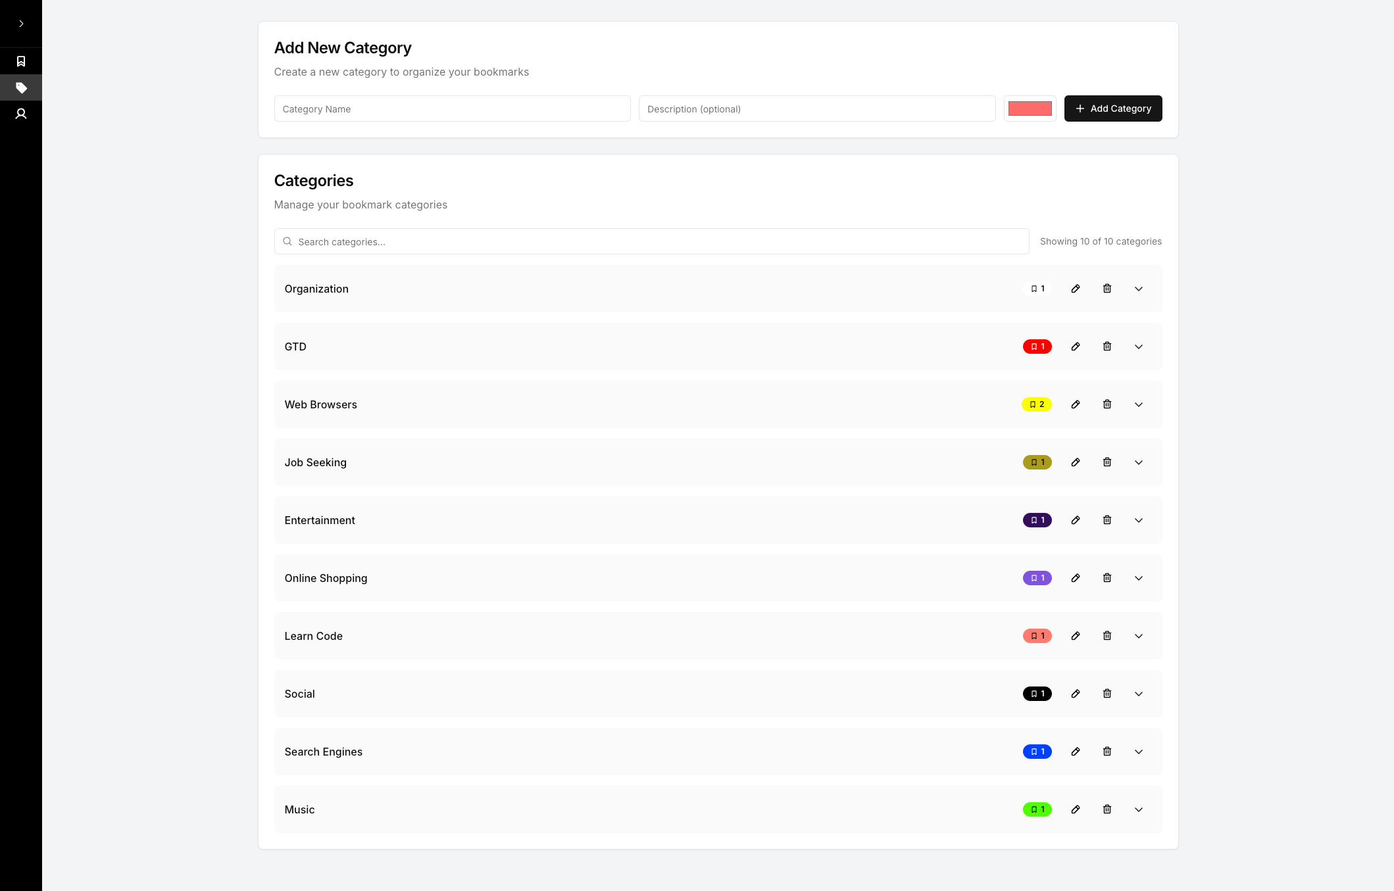Expand the Job Seeking category row
The height and width of the screenshot is (891, 1394).
[1138, 462]
